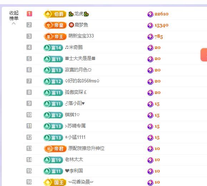
Task: Open user 萌新宝宝333's profile
Action: pos(81,36)
